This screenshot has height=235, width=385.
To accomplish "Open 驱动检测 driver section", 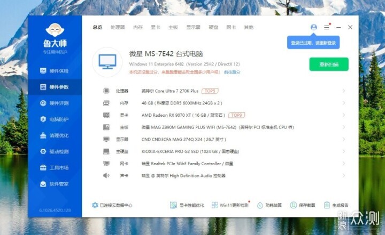I will pos(55,151).
